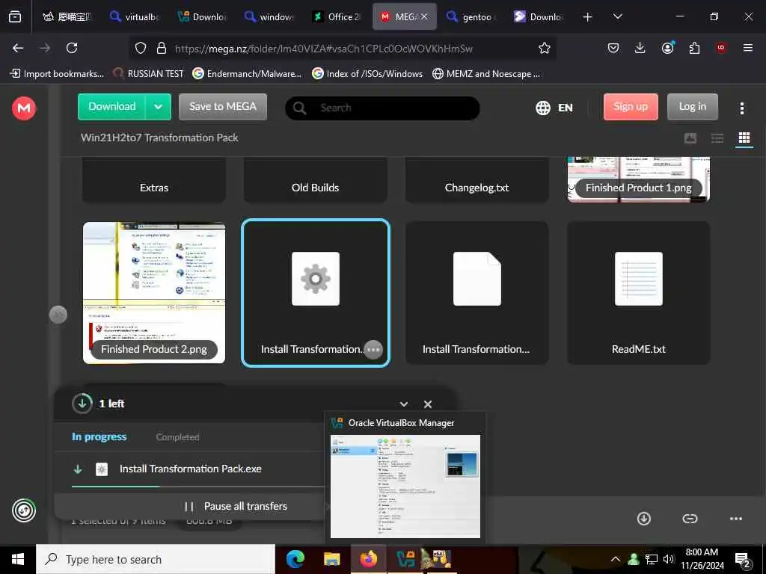Switch to the gentoo tab
The width and height of the screenshot is (766, 574).
(x=471, y=17)
